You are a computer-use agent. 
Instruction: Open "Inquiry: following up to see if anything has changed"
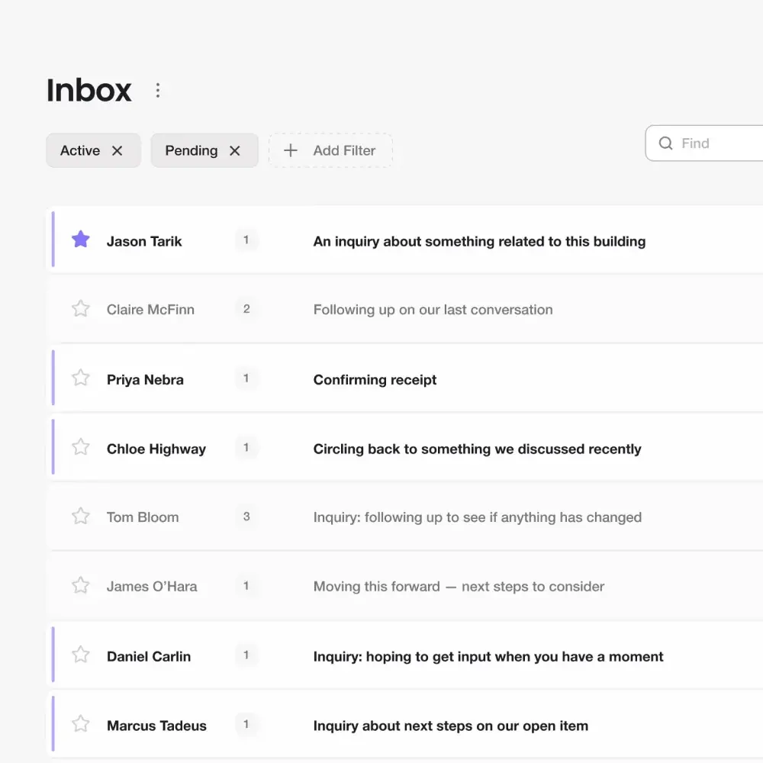478,517
